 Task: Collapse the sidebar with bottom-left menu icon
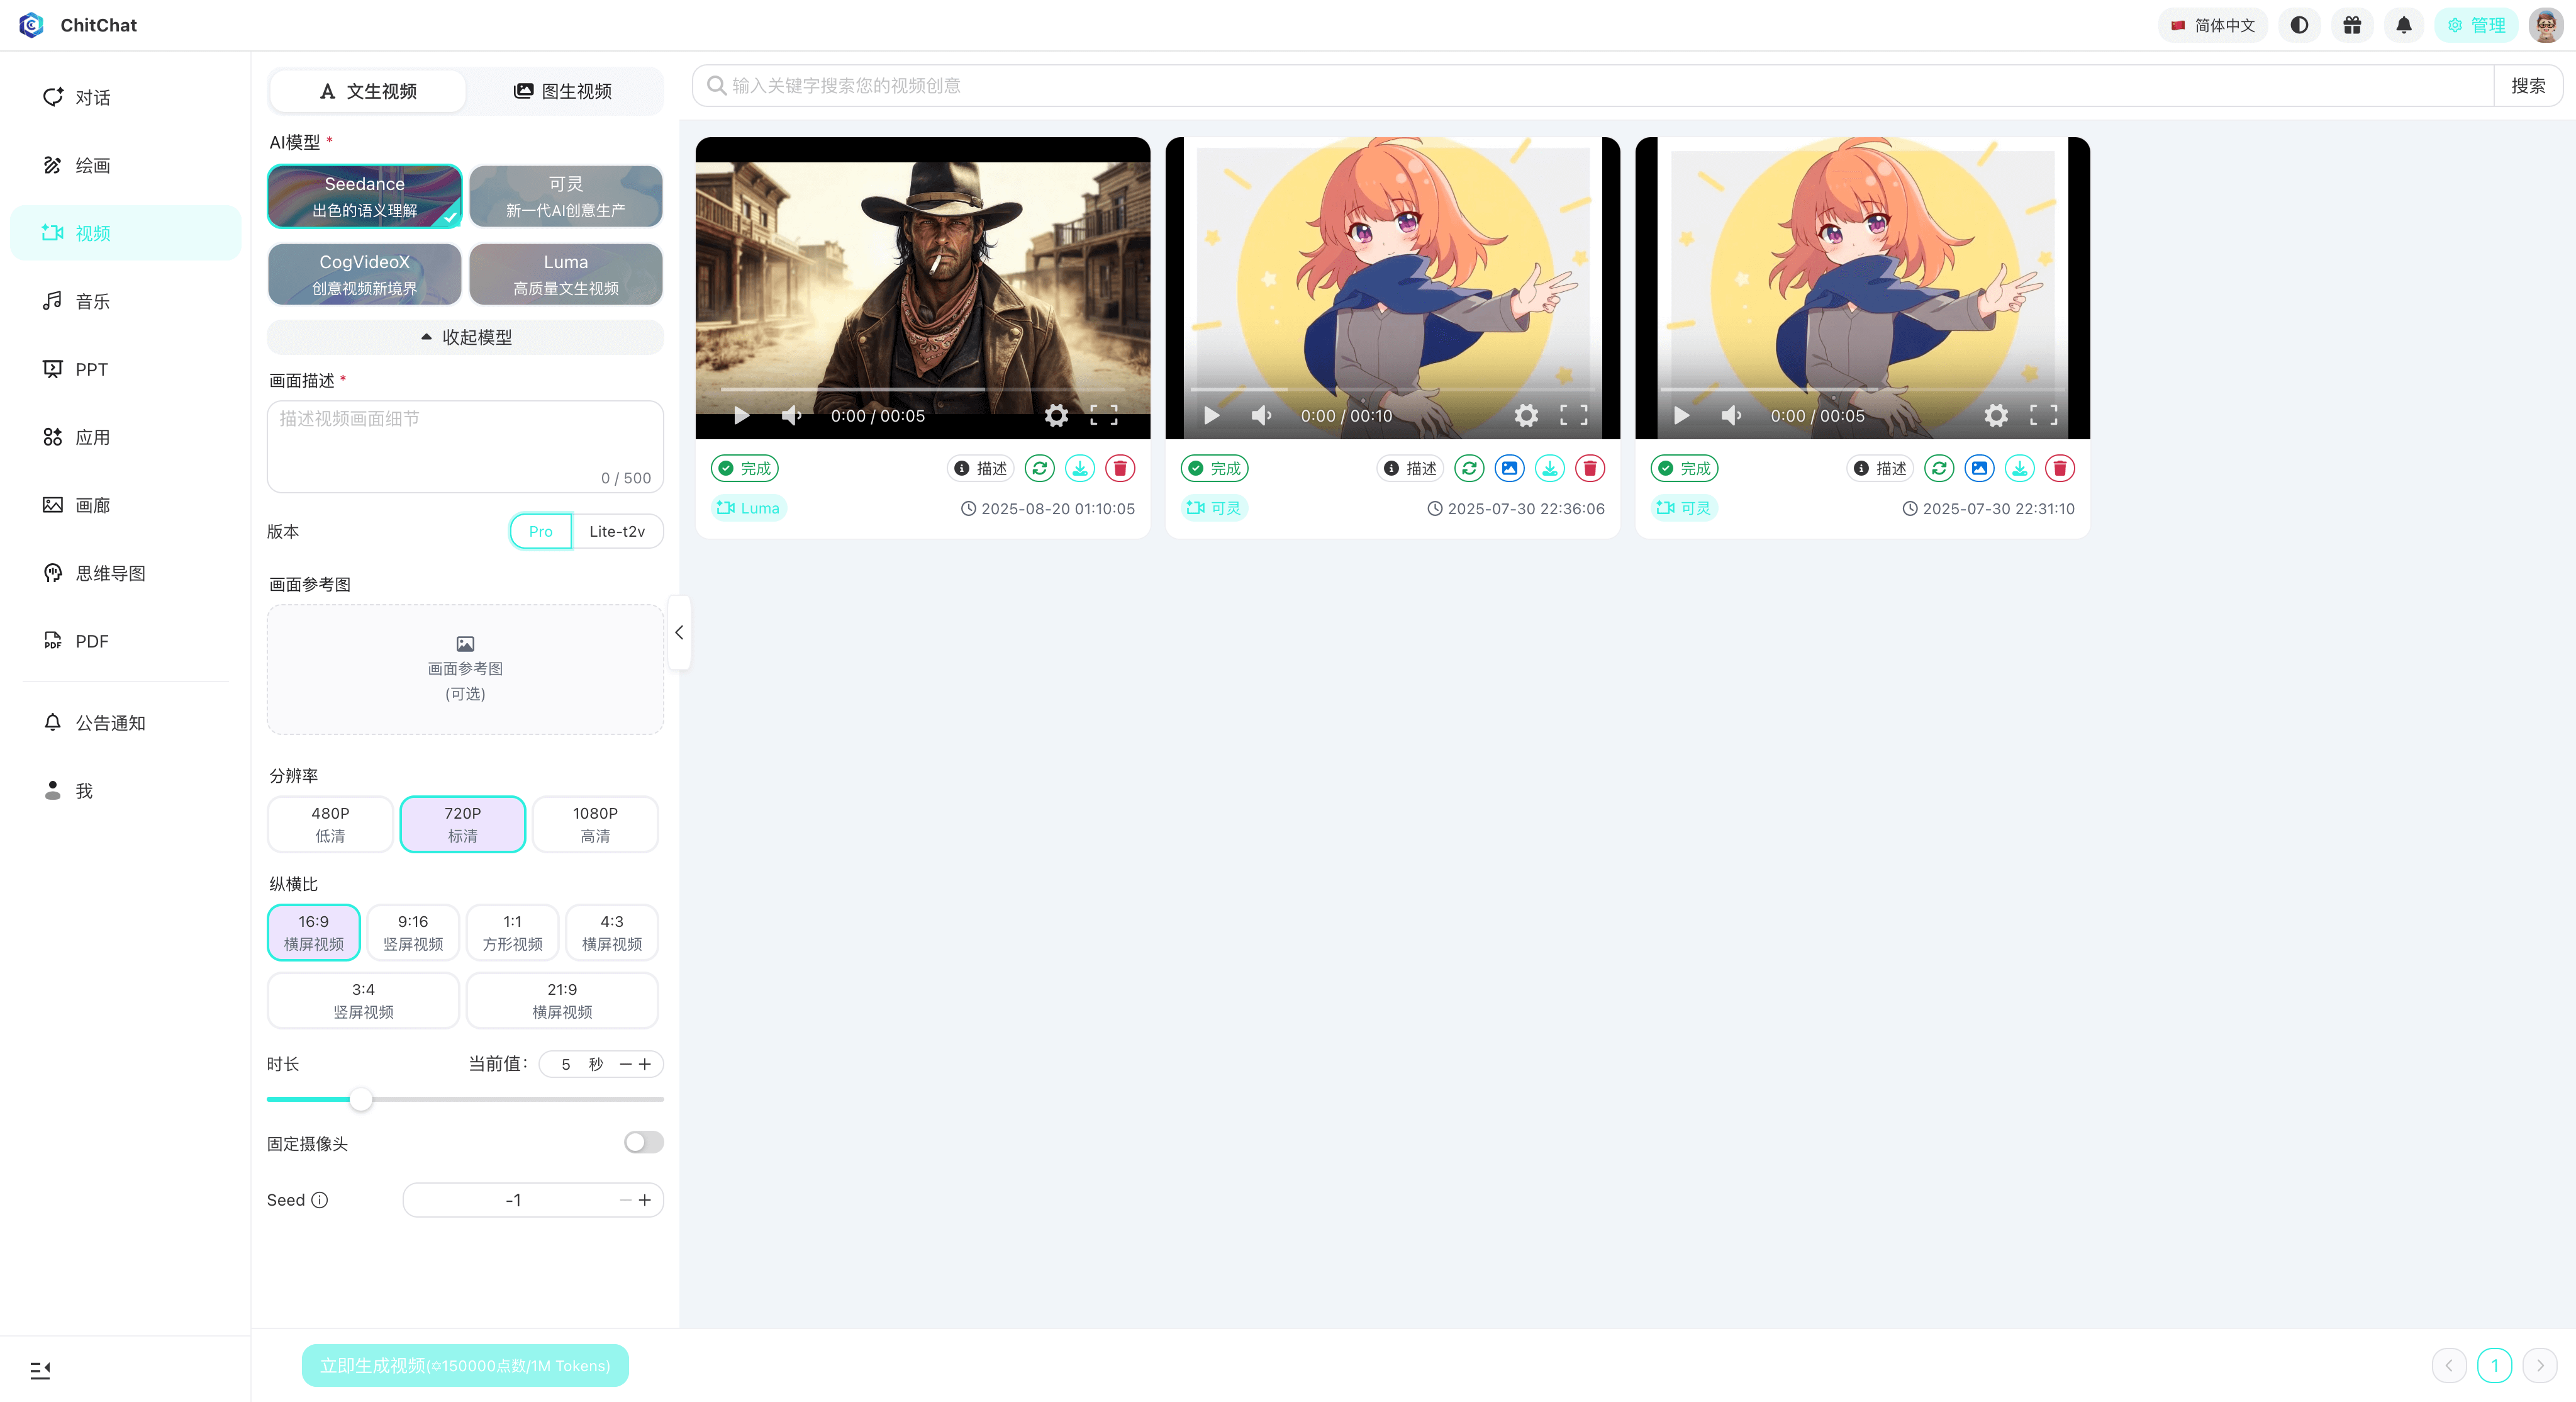tap(40, 1370)
